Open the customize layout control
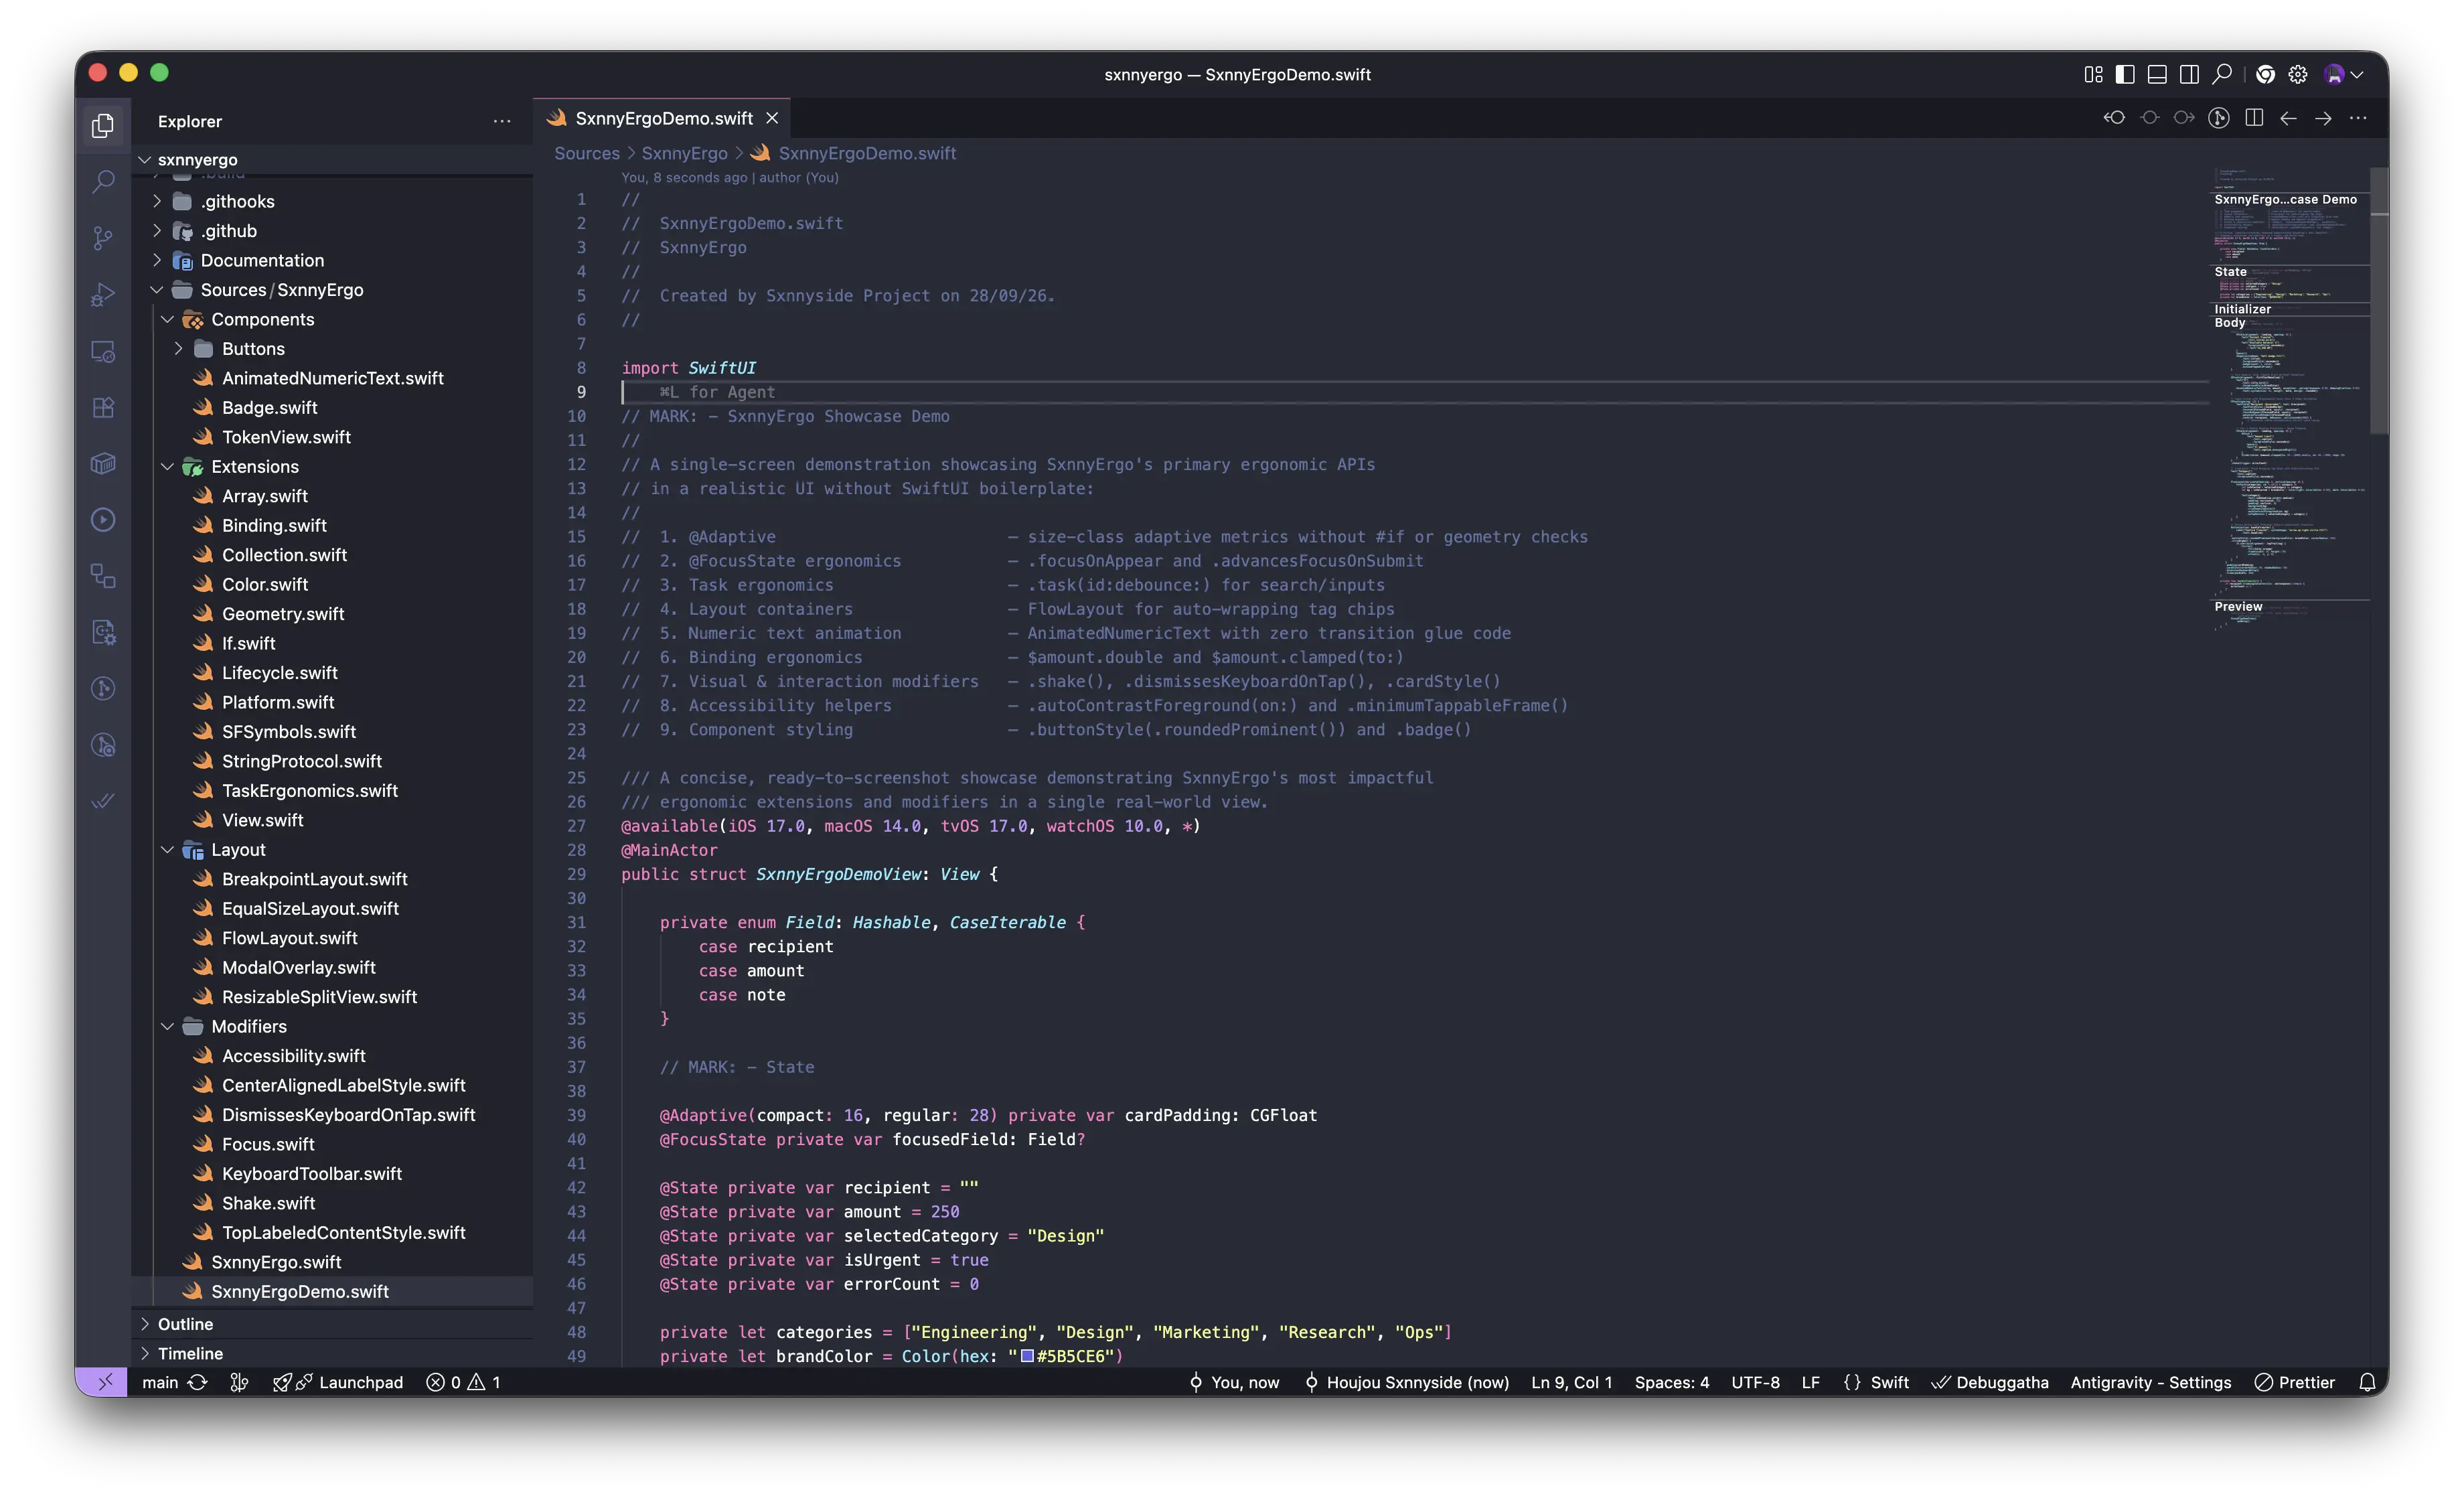The height and width of the screenshot is (1496, 2464). (x=2093, y=75)
